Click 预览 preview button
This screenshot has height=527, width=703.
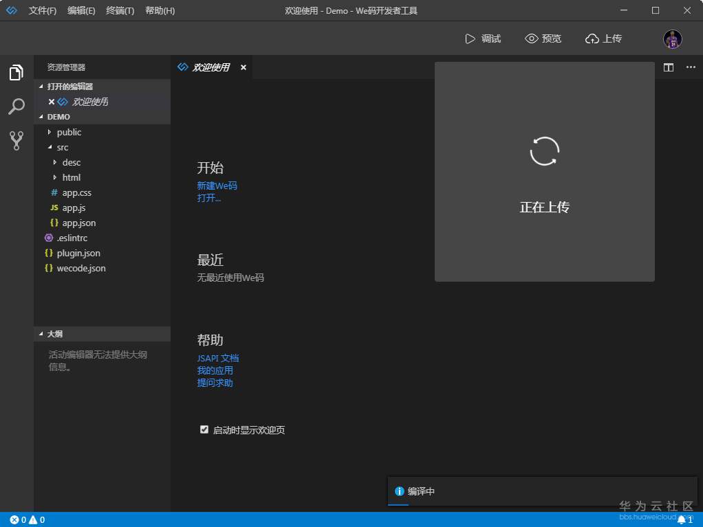tap(543, 39)
